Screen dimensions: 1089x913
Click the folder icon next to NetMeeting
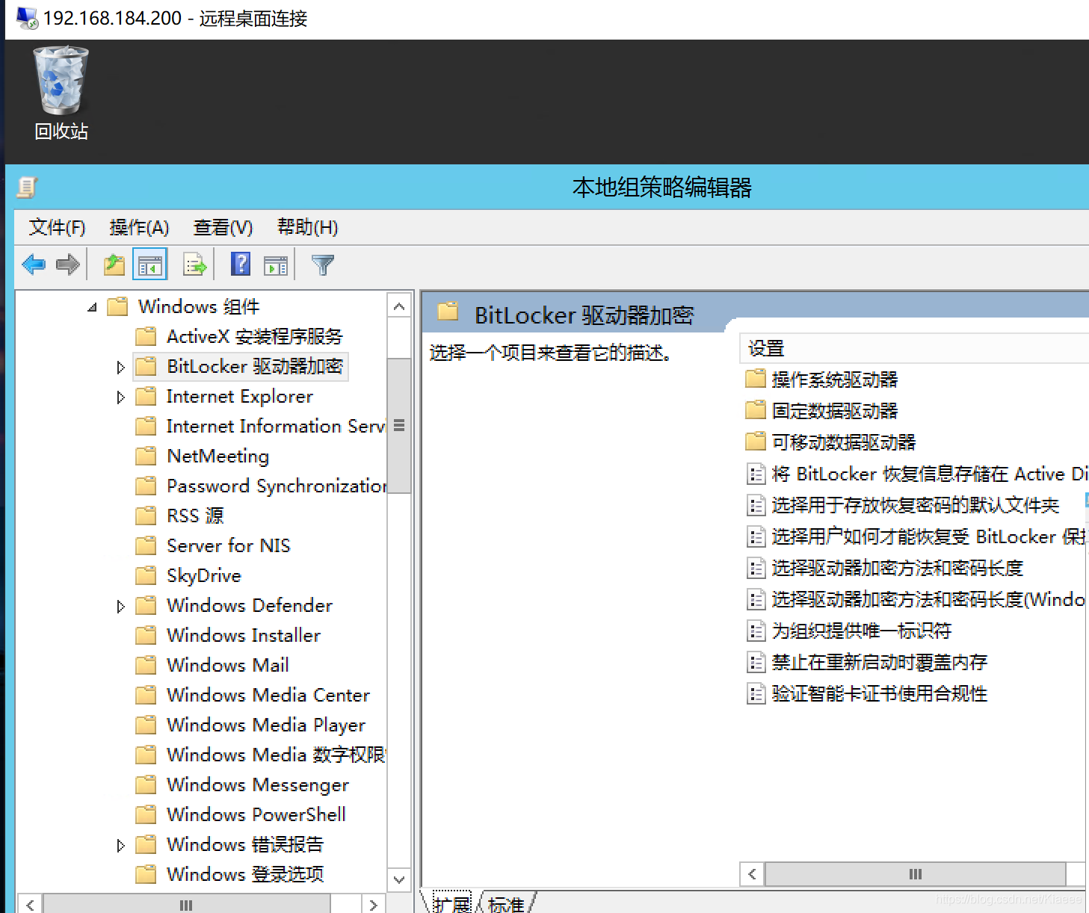[x=146, y=456]
